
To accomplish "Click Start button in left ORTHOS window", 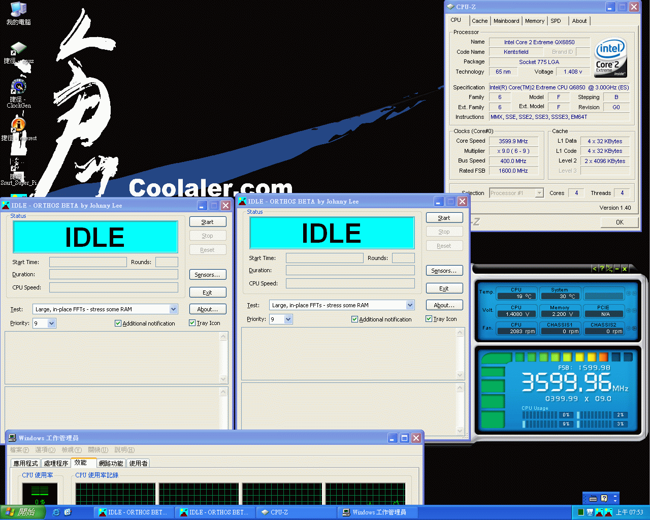I will tap(208, 222).
